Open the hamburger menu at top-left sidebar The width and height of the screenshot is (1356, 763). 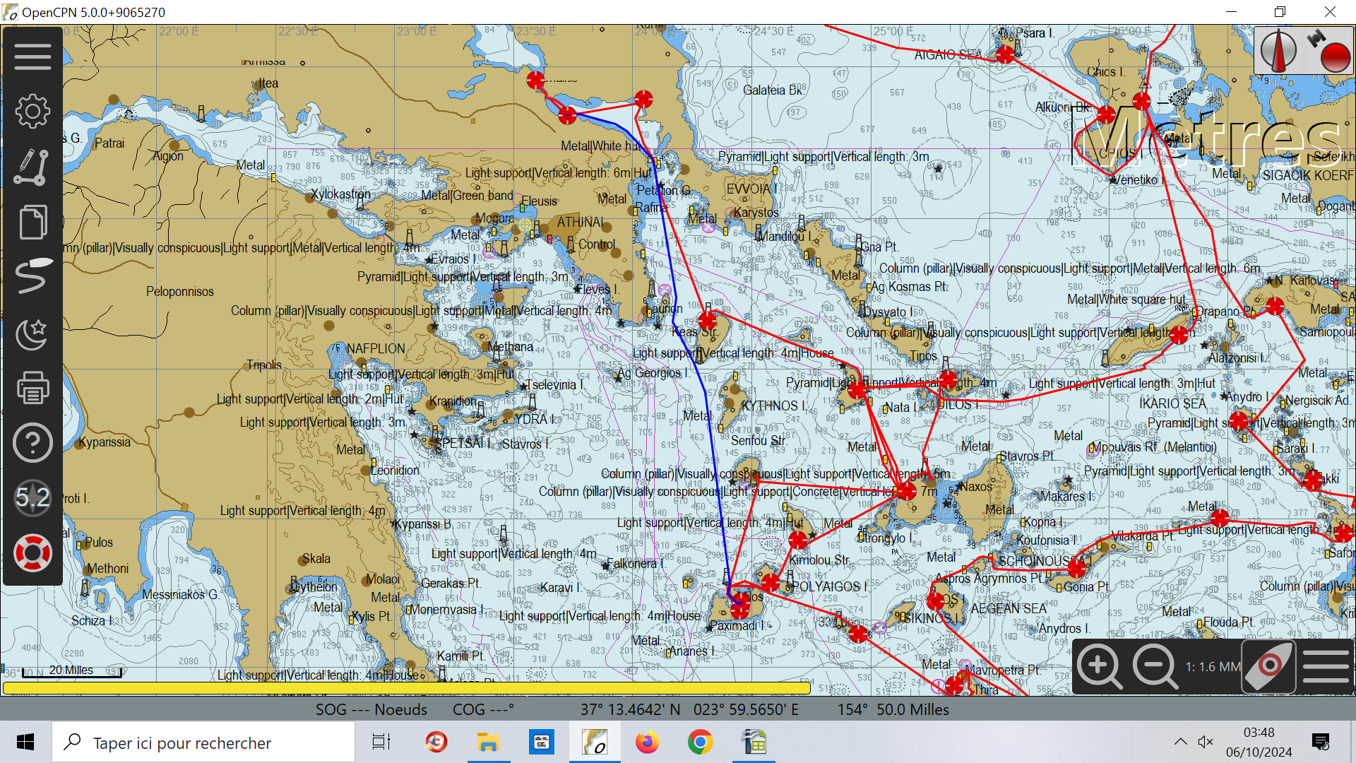point(32,57)
